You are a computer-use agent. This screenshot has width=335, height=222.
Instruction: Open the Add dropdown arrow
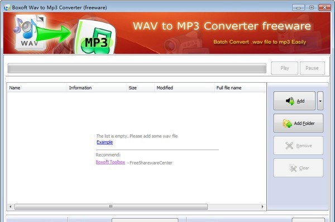point(320,101)
